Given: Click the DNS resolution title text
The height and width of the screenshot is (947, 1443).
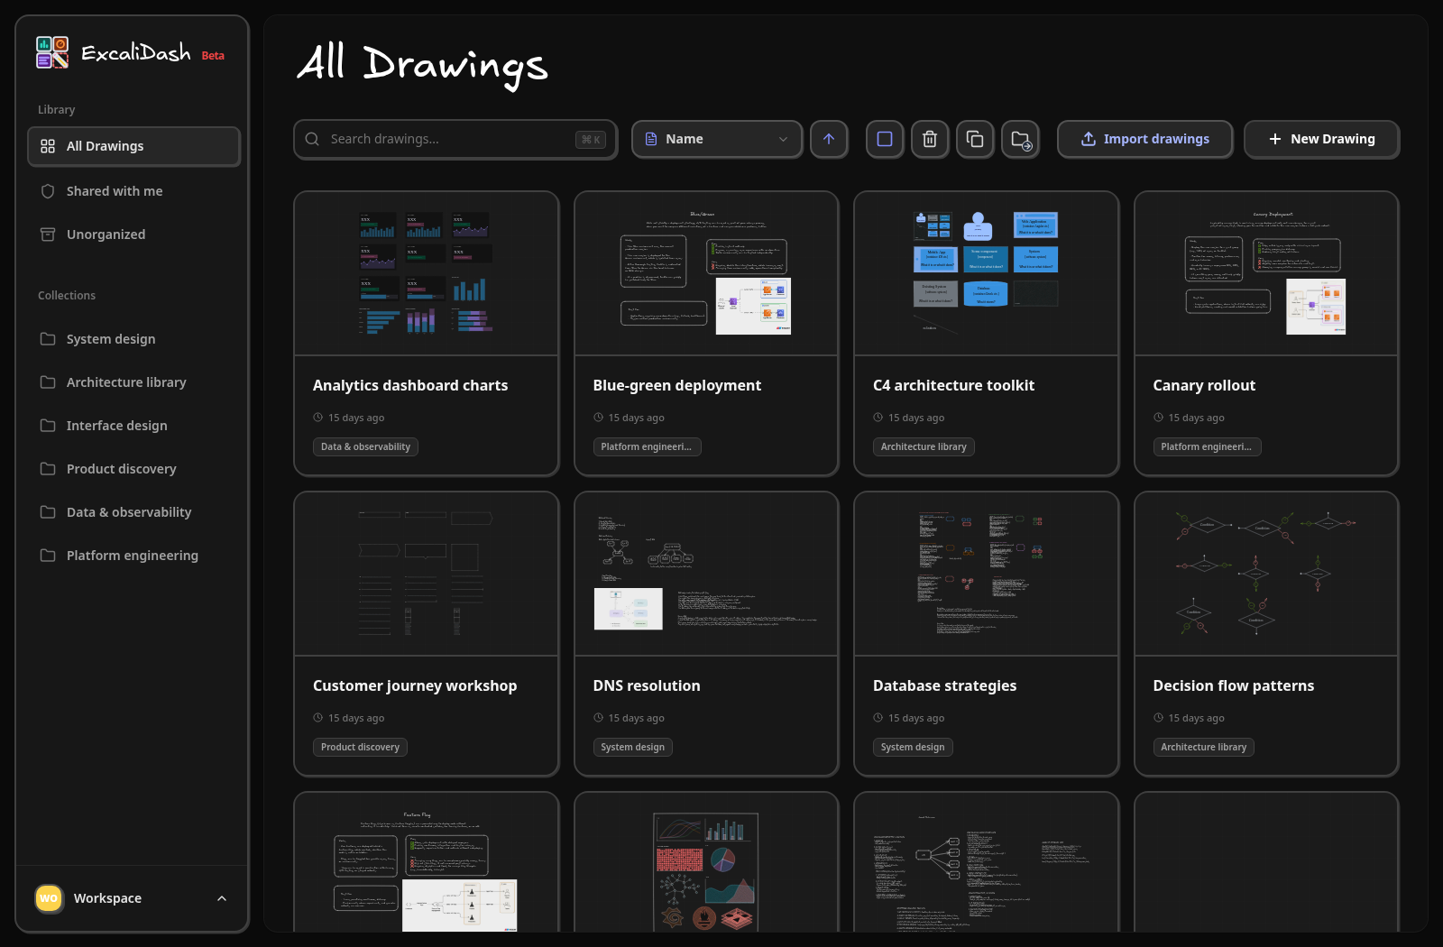Looking at the screenshot, I should pos(647,685).
